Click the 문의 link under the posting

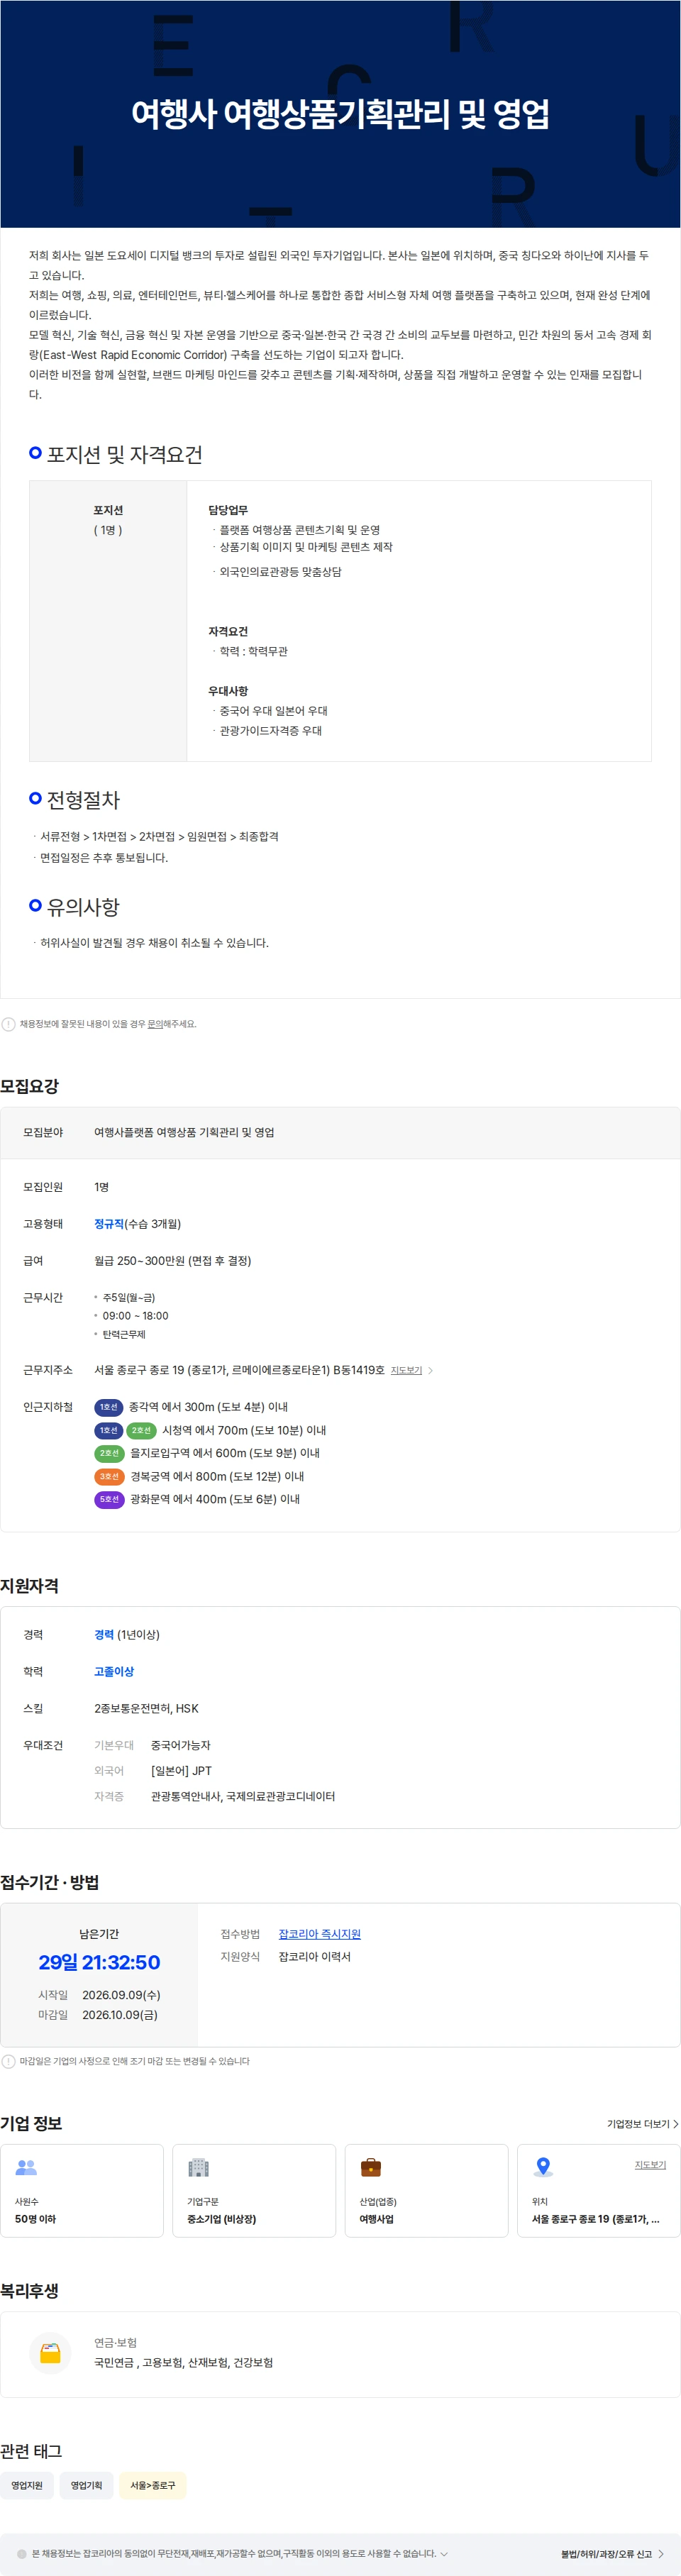(x=155, y=1024)
